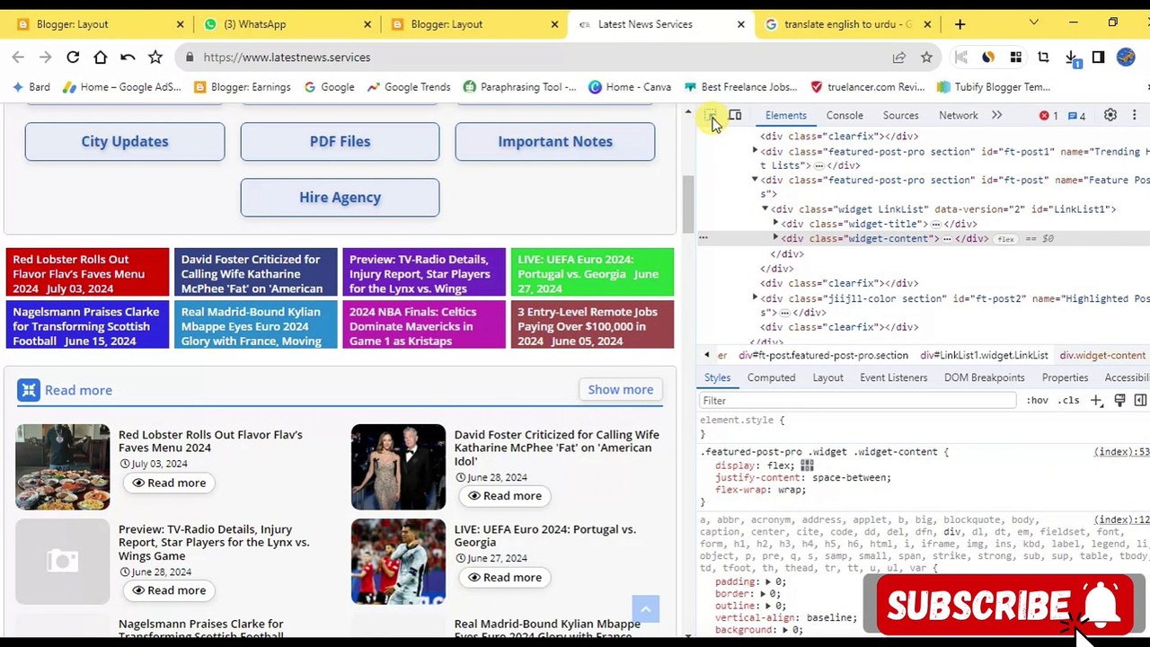Screen dimensions: 1150x647
Task: Open the Red Lobster food thumbnail
Action: 63,467
